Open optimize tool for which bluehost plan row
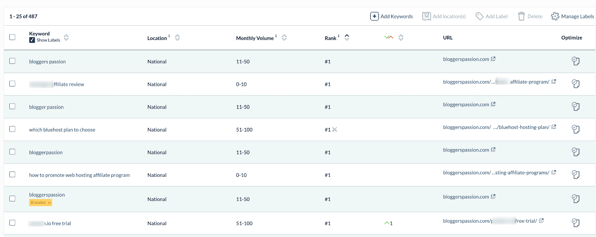Screen dimensions: 596x237 [x=576, y=129]
